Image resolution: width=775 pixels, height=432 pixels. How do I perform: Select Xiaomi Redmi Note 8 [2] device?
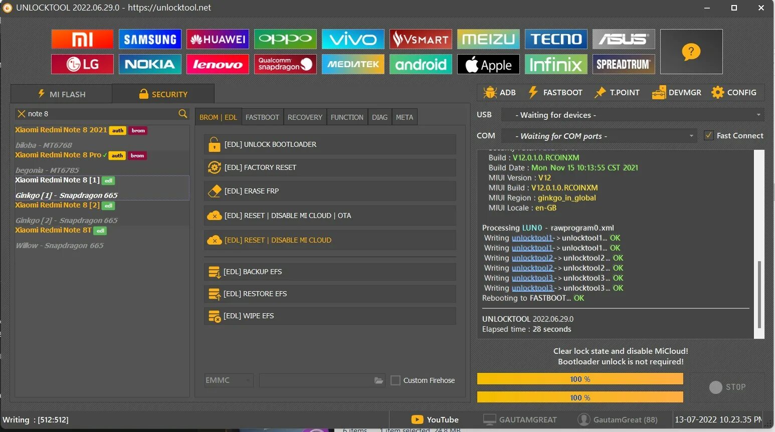click(x=102, y=213)
